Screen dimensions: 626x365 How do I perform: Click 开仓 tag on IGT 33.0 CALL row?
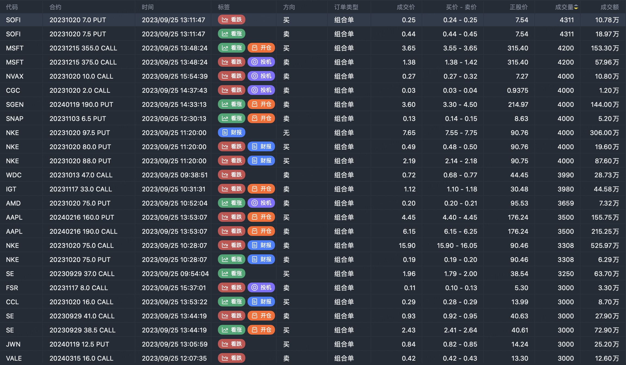[261, 189]
